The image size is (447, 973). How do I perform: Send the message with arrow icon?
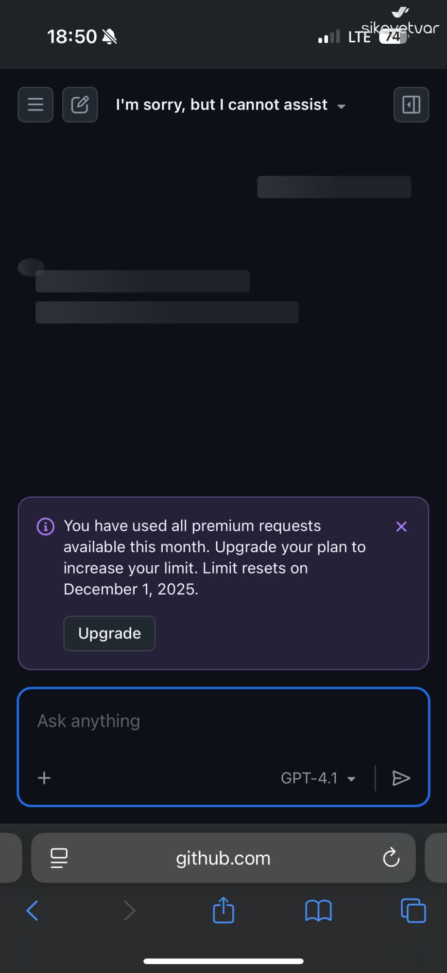[401, 778]
